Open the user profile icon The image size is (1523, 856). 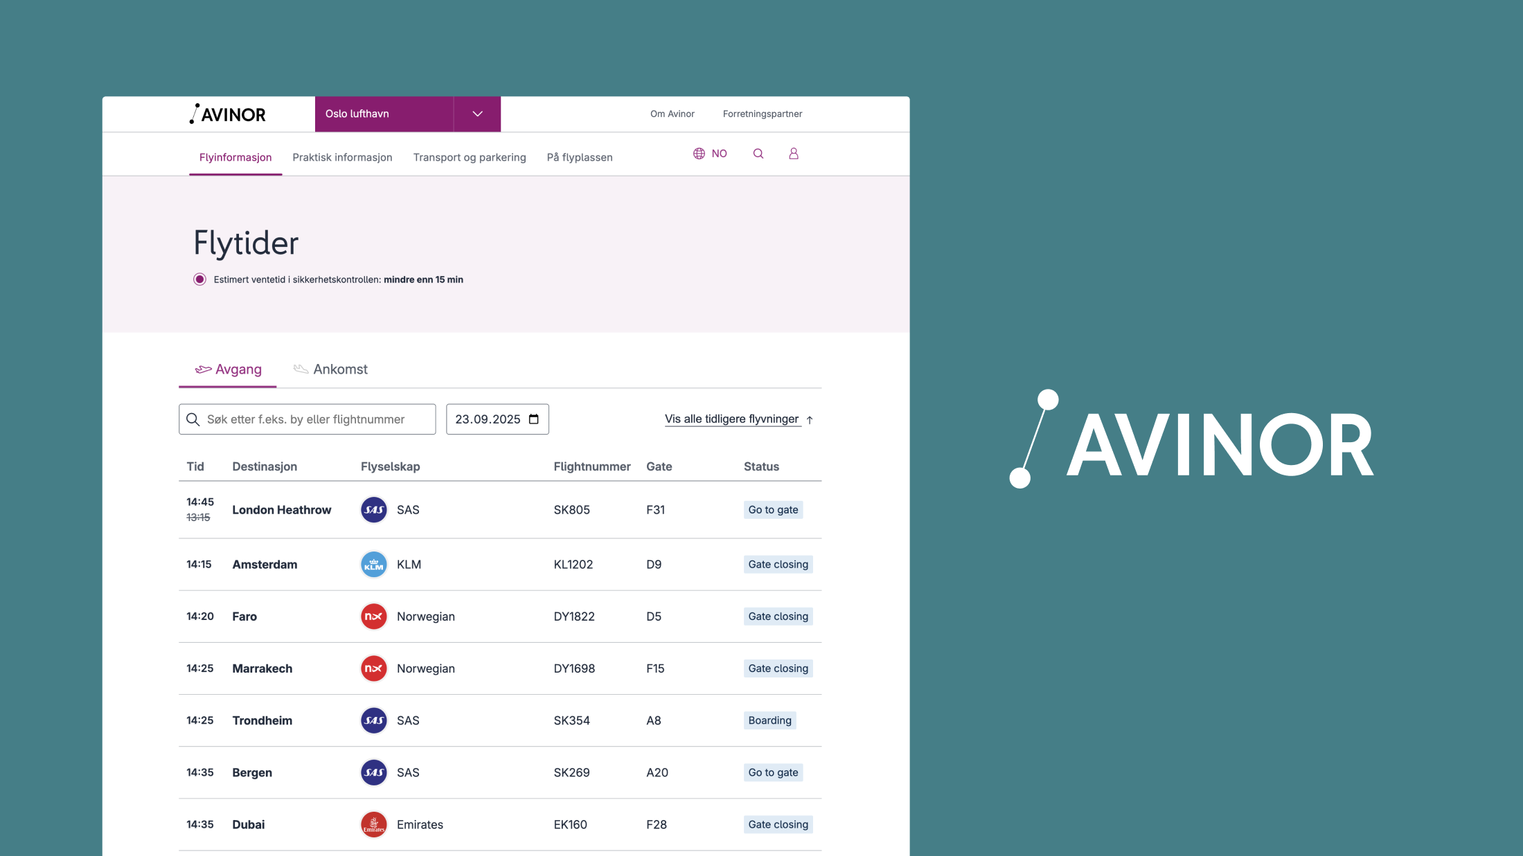[x=794, y=154]
